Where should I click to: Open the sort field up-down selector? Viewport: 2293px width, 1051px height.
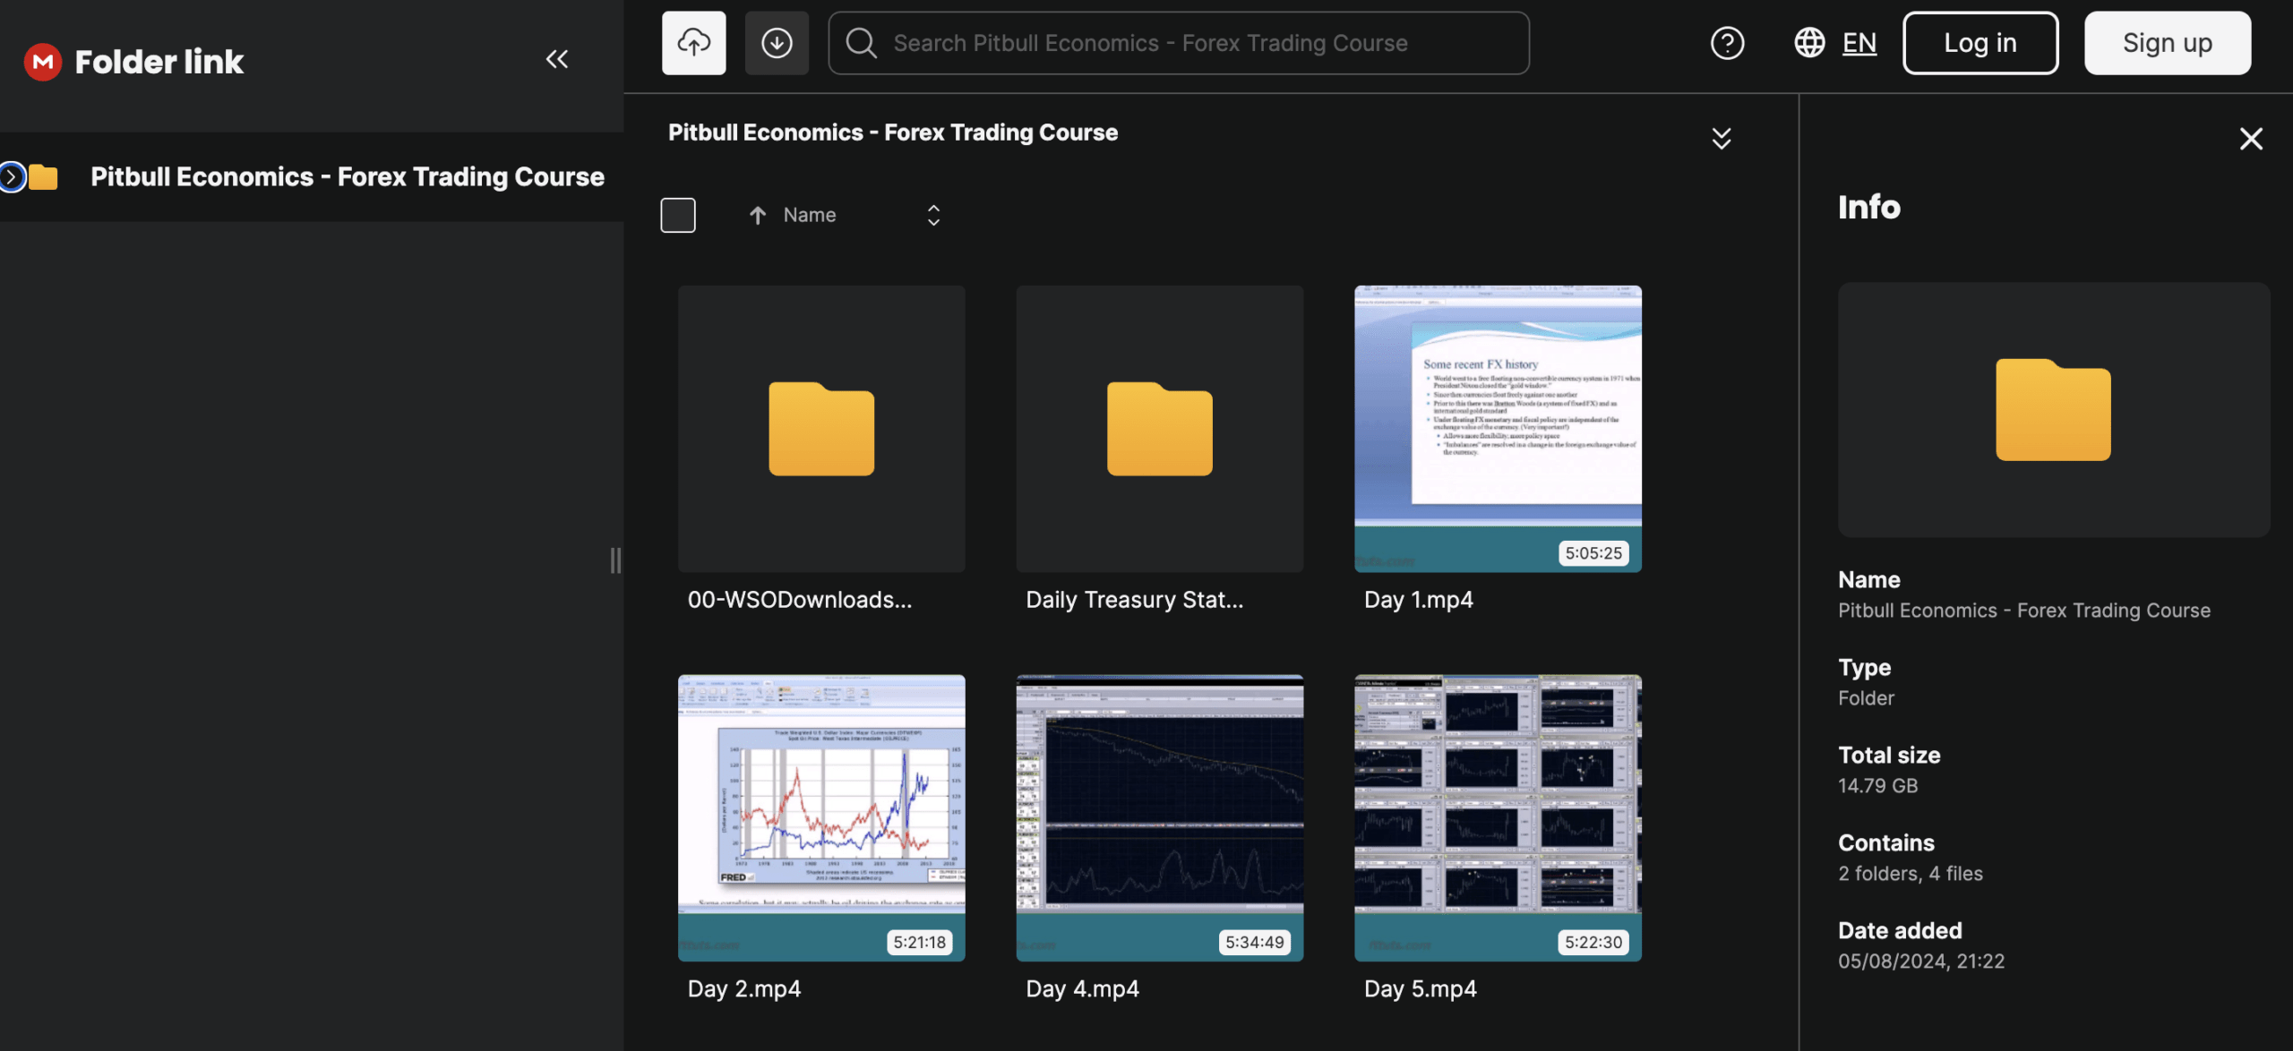tap(933, 215)
